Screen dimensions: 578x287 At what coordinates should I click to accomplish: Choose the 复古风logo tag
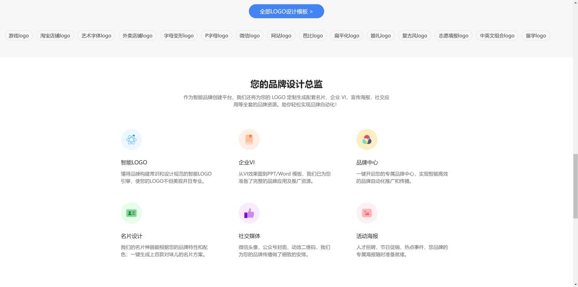[x=415, y=35]
